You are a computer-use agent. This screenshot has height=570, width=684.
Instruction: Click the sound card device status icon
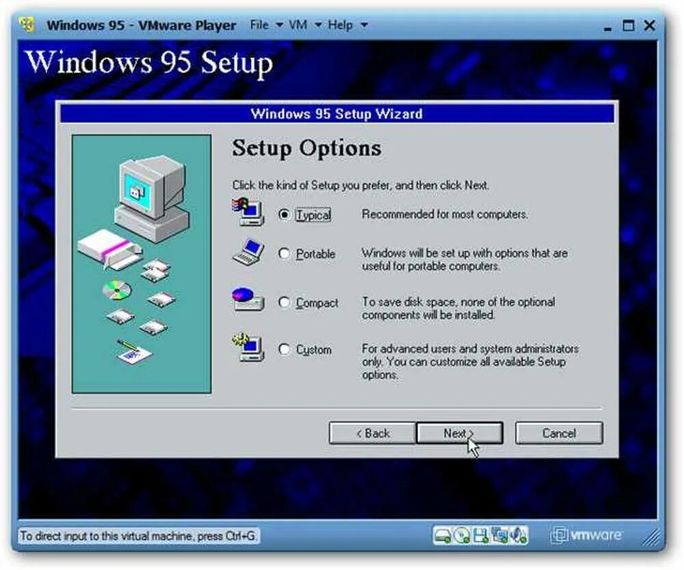tap(518, 536)
